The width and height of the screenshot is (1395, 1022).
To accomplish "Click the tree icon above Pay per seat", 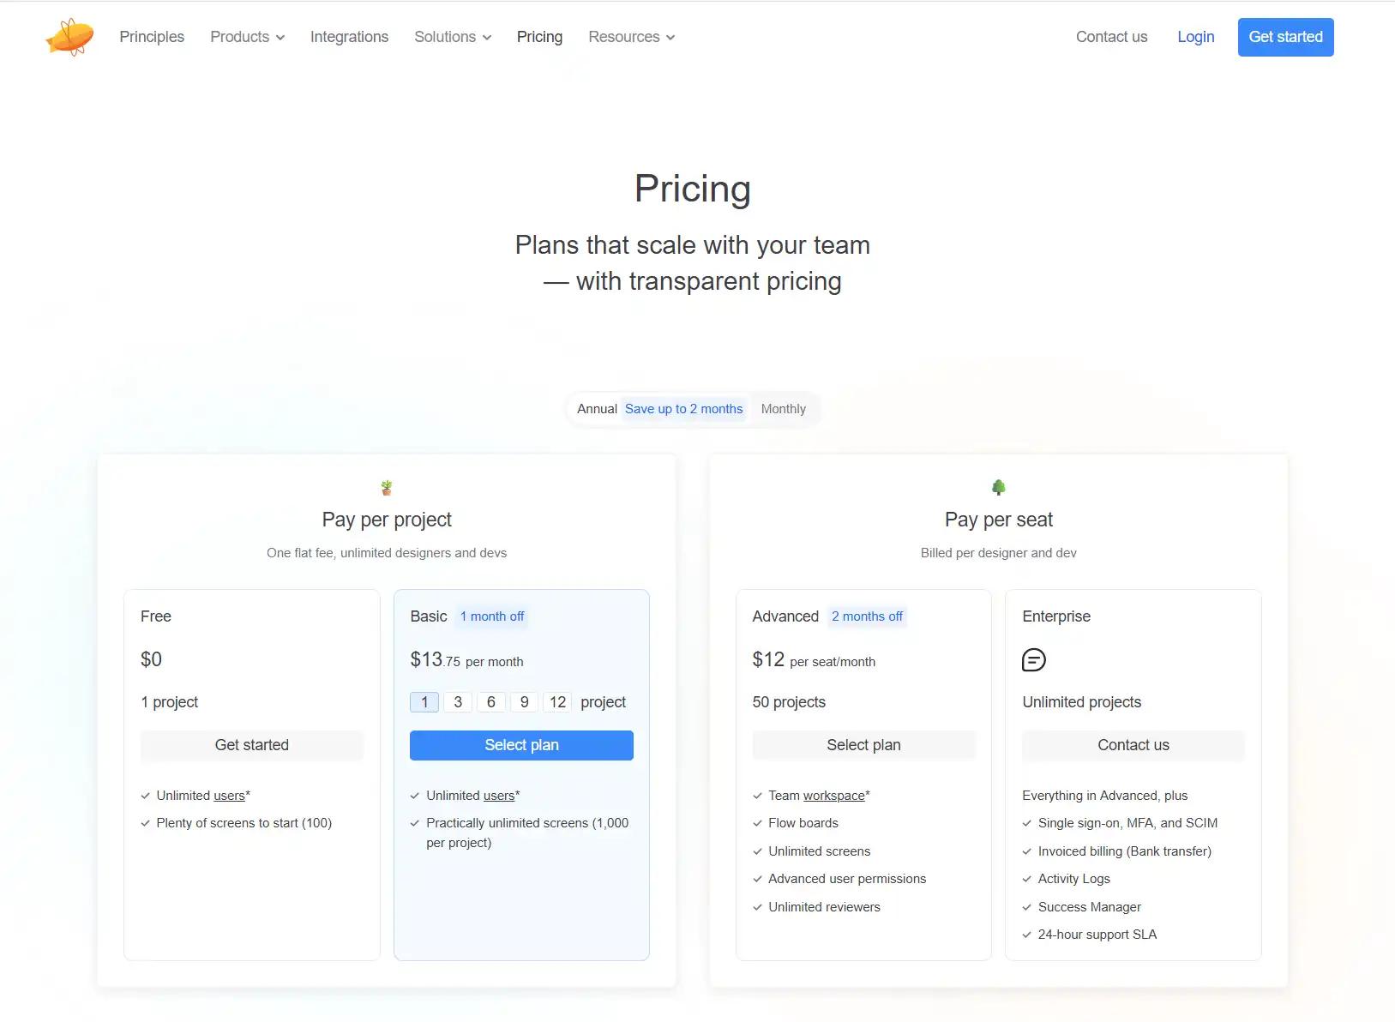I will 999,486.
